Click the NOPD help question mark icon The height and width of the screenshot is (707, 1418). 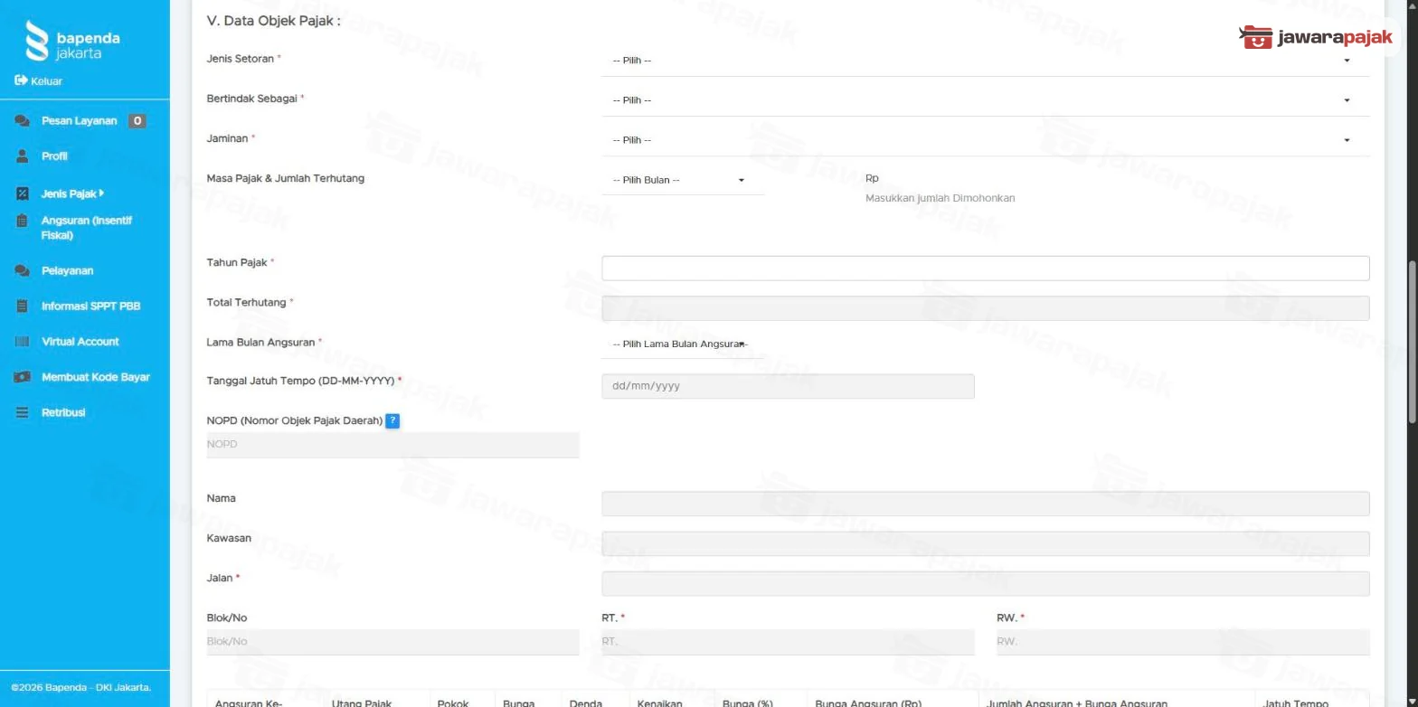point(392,420)
